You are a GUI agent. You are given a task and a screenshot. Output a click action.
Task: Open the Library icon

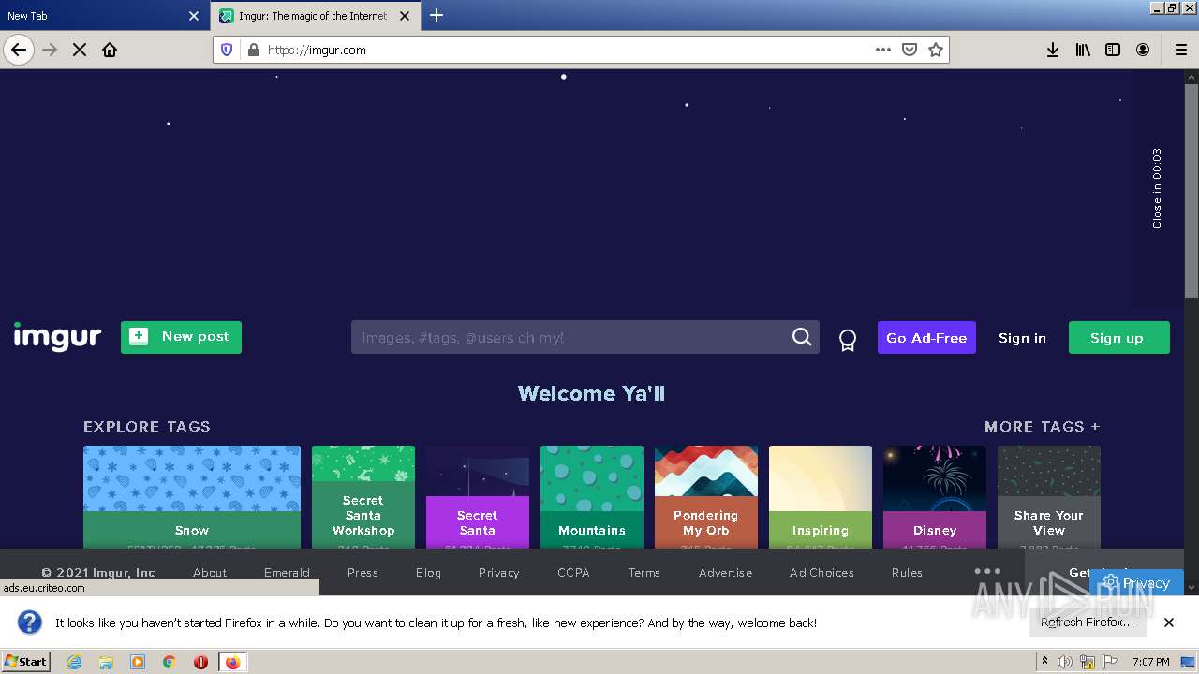(1083, 50)
